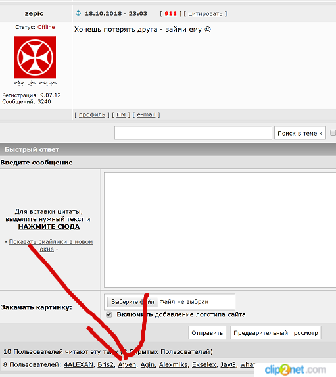The width and height of the screenshot is (336, 377).
Task: Open user Ajven profile link
Action: [127, 365]
